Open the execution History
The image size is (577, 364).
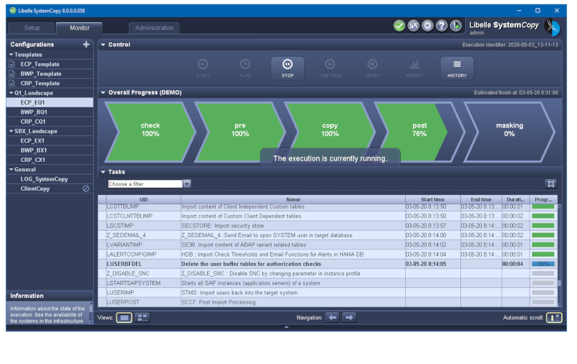tap(457, 68)
